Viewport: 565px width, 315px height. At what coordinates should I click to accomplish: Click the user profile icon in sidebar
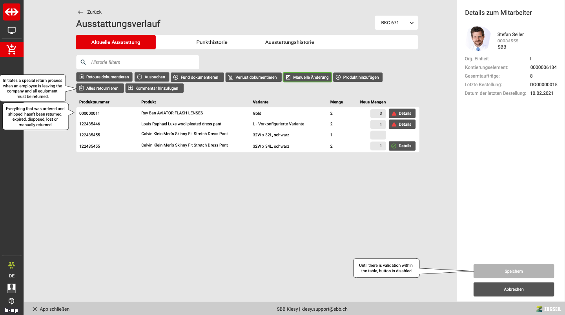[x=12, y=288]
